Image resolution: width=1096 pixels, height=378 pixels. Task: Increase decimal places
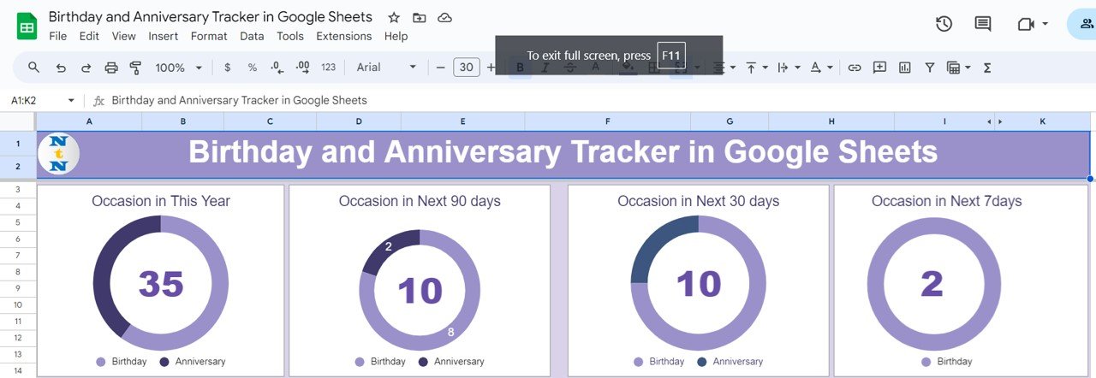(x=302, y=67)
